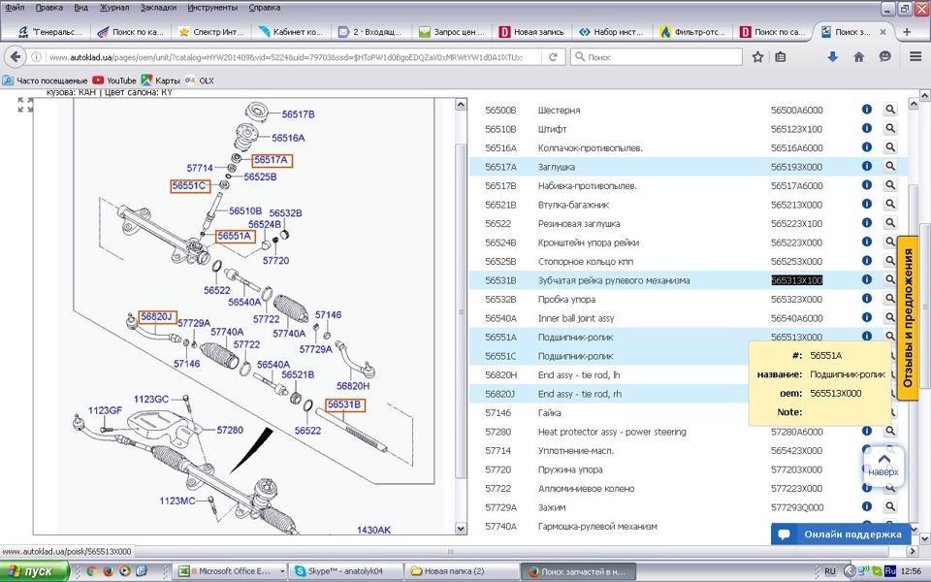The height and width of the screenshot is (582, 931).
Task: Reload the page with the refresh icon
Action: (x=554, y=57)
